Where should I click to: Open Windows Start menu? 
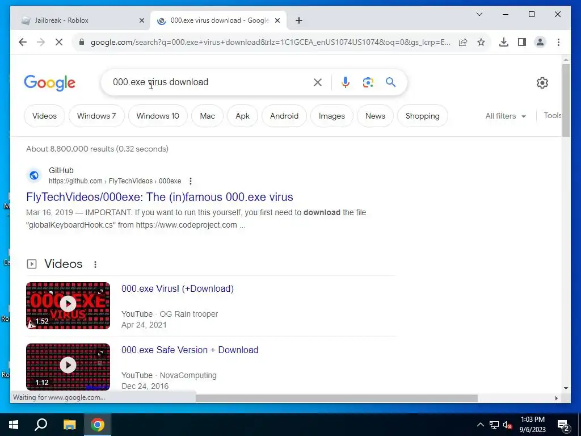coord(14,425)
